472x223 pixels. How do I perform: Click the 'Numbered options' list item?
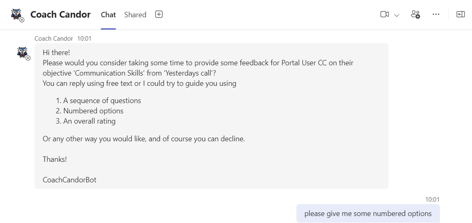(x=90, y=111)
